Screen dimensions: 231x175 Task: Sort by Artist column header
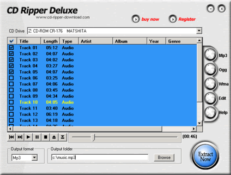[x=96, y=41]
